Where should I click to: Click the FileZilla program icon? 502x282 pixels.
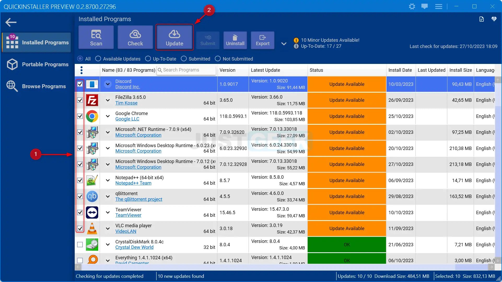point(92,100)
